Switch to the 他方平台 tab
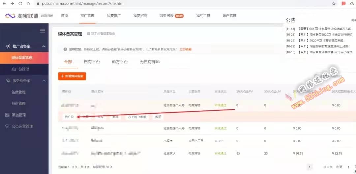This screenshot has width=356, height=174. pyautogui.click(x=120, y=62)
